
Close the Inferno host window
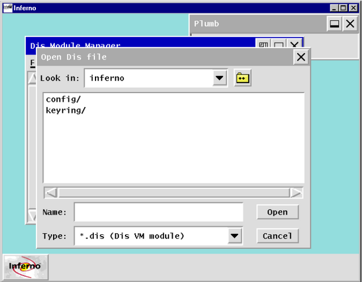click(x=354, y=8)
